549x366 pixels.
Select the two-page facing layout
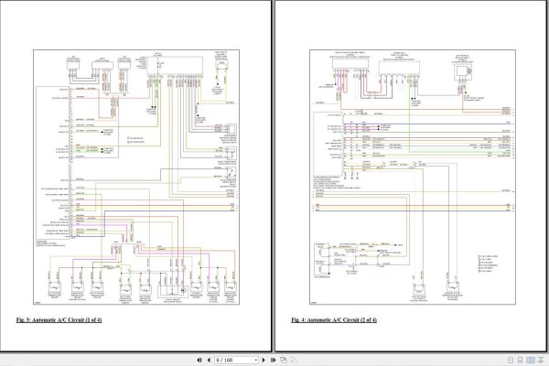pos(531,360)
